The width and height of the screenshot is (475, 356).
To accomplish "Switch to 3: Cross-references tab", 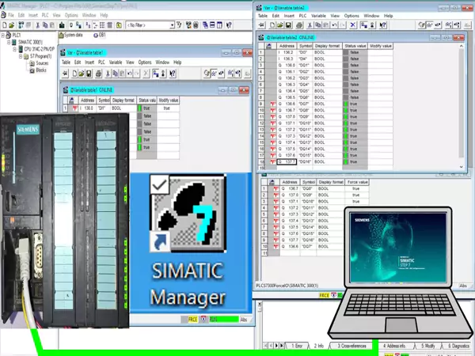I will (x=352, y=346).
